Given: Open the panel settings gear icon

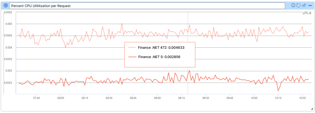Looking at the screenshot, I should (6, 6).
